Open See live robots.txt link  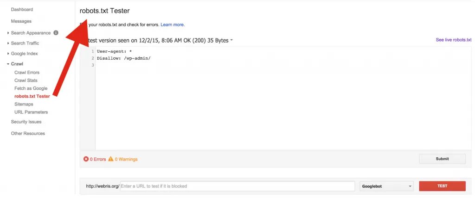click(453, 40)
